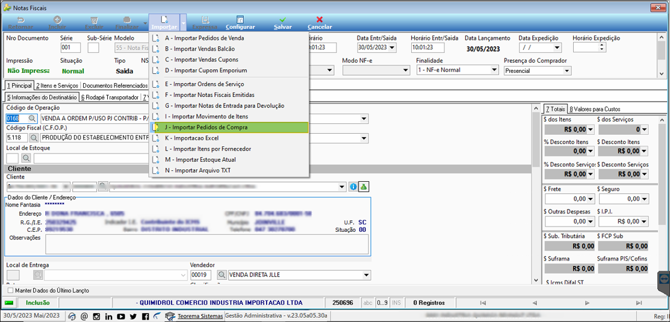Screen dimensions: 670x322
Task: Open Instagram icon in status bar
Action: (x=96, y=317)
